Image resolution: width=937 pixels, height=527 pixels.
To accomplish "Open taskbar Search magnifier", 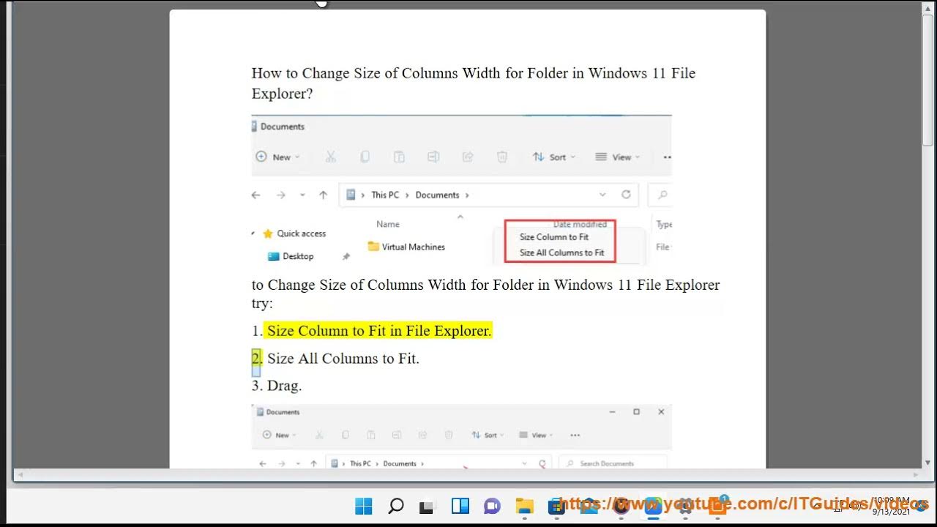I will [x=395, y=506].
